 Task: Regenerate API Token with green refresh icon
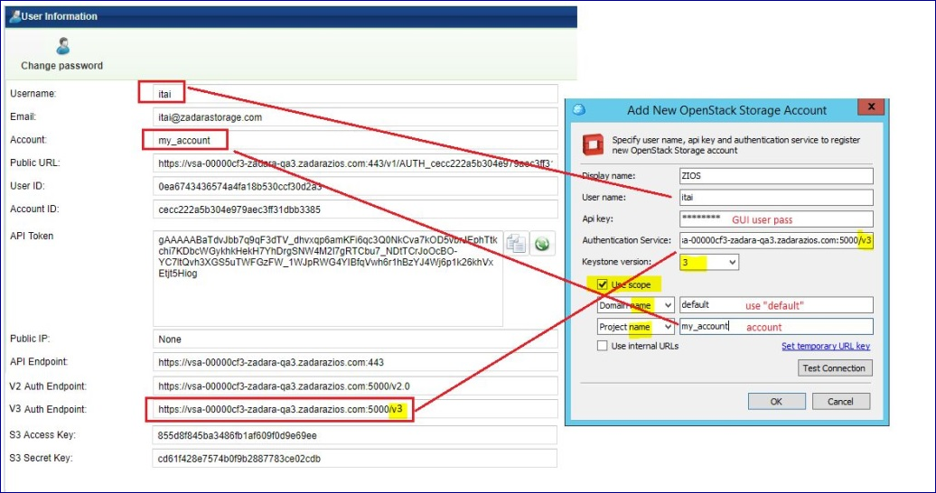[x=542, y=243]
